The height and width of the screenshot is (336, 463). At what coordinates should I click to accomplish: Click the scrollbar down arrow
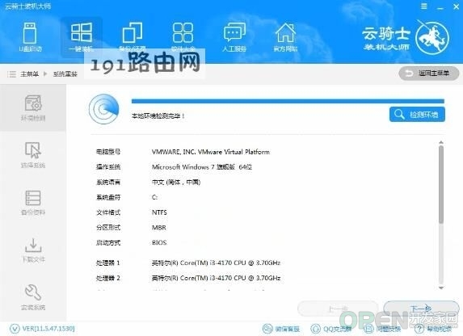(441, 288)
